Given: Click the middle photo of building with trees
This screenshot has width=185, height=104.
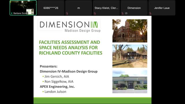Looking at the screenshot, I should pyautogui.click(x=130, y=56).
